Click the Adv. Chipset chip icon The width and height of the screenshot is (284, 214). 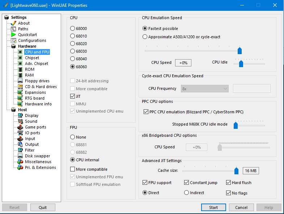pos(20,64)
